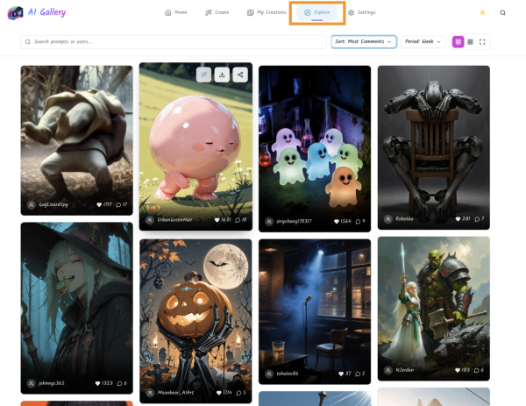
Task: Expand the Sort: Most Comments dropdown
Action: (363, 41)
